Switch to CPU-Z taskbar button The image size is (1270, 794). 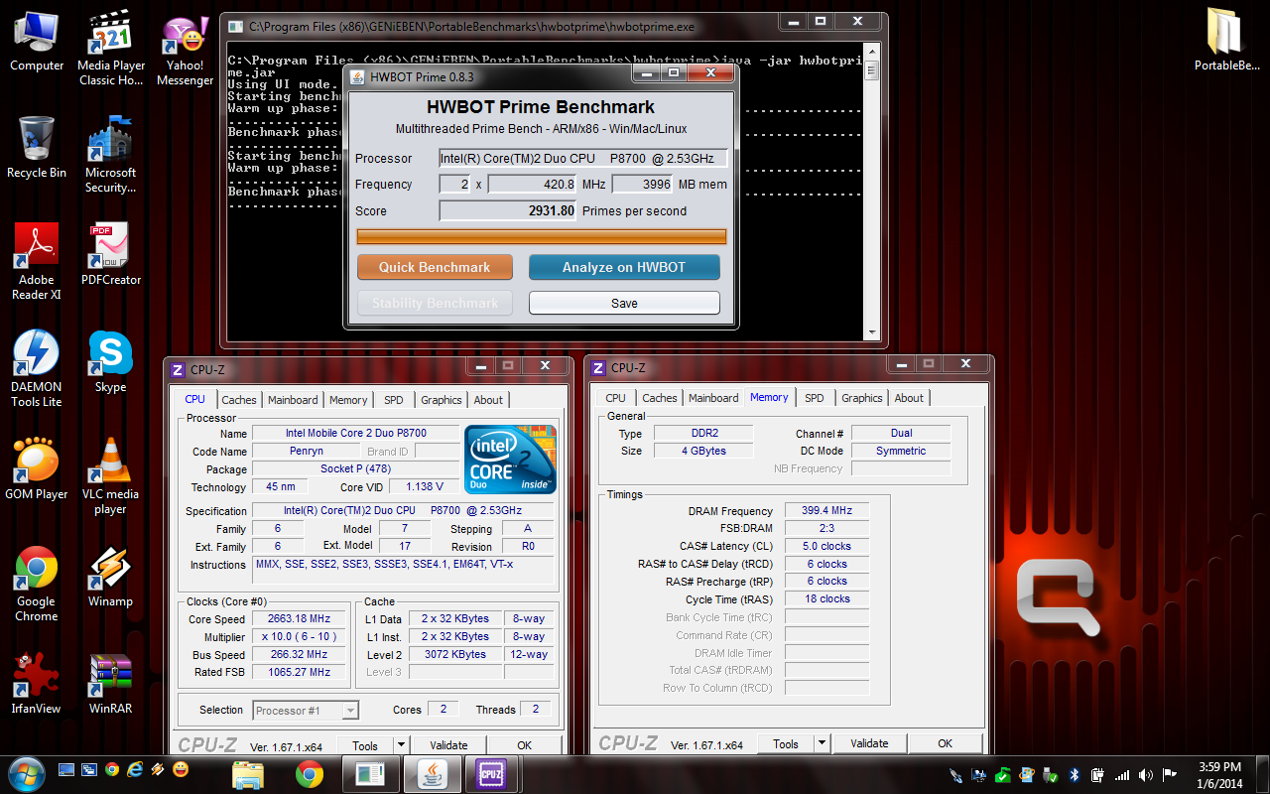click(491, 773)
